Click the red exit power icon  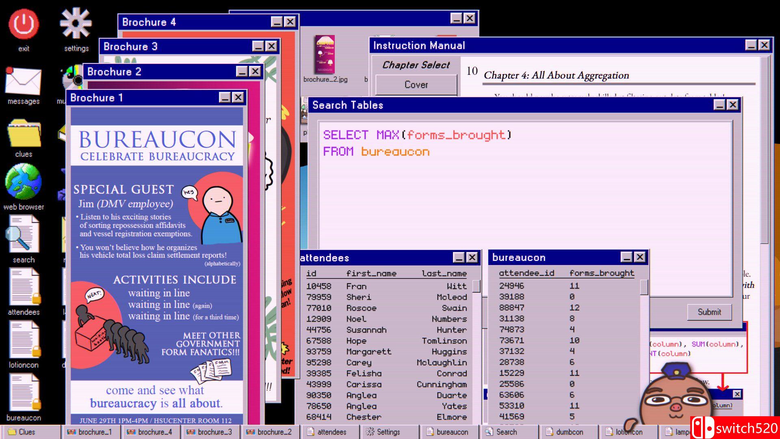tap(24, 24)
